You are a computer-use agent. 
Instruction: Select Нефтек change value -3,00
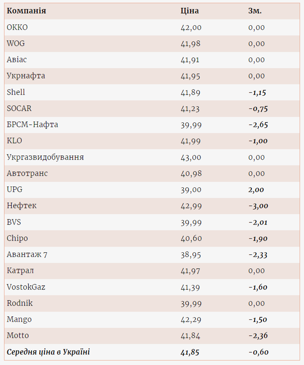[258, 206]
